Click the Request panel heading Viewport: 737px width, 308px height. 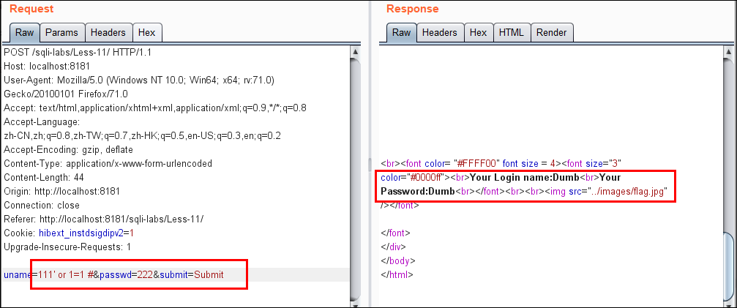coord(31,9)
